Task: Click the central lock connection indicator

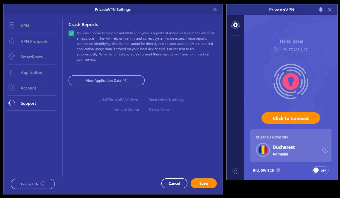Action: [291, 82]
